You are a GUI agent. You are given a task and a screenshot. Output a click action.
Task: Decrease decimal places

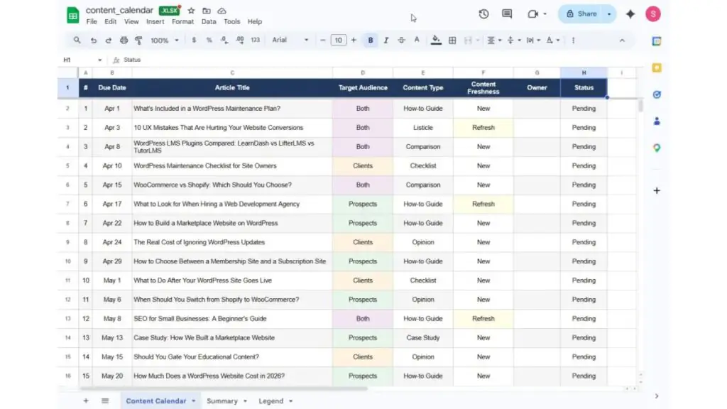tap(224, 40)
